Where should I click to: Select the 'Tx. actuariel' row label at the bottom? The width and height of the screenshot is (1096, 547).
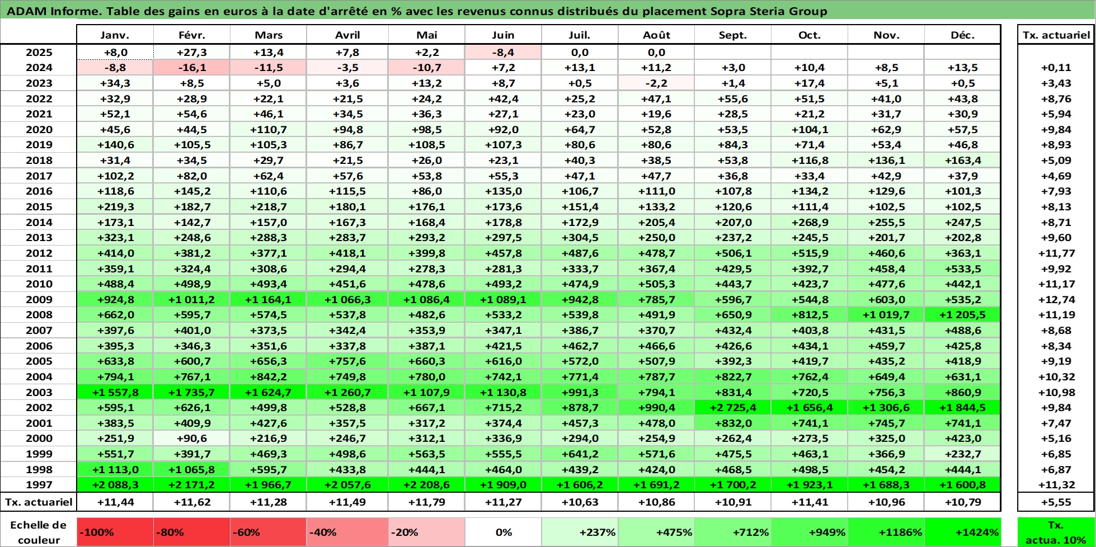(39, 502)
